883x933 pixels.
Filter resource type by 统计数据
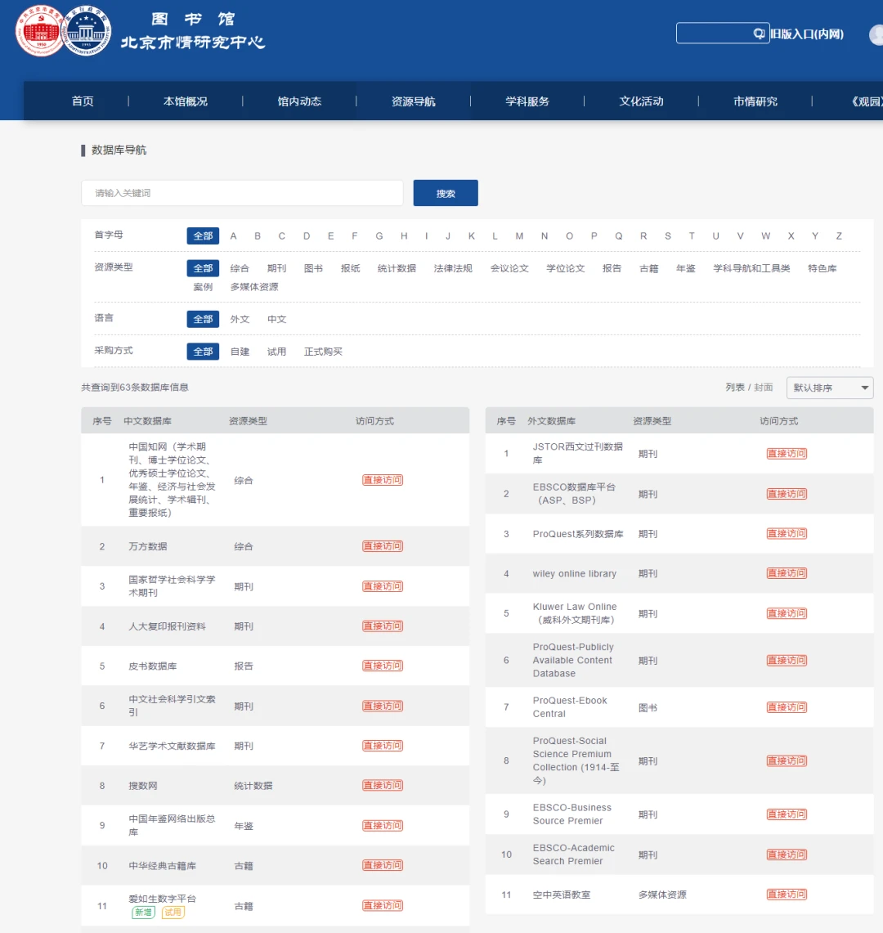pyautogui.click(x=397, y=268)
